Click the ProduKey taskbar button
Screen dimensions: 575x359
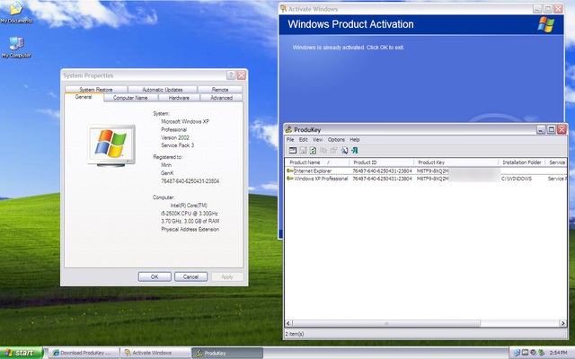point(227,353)
